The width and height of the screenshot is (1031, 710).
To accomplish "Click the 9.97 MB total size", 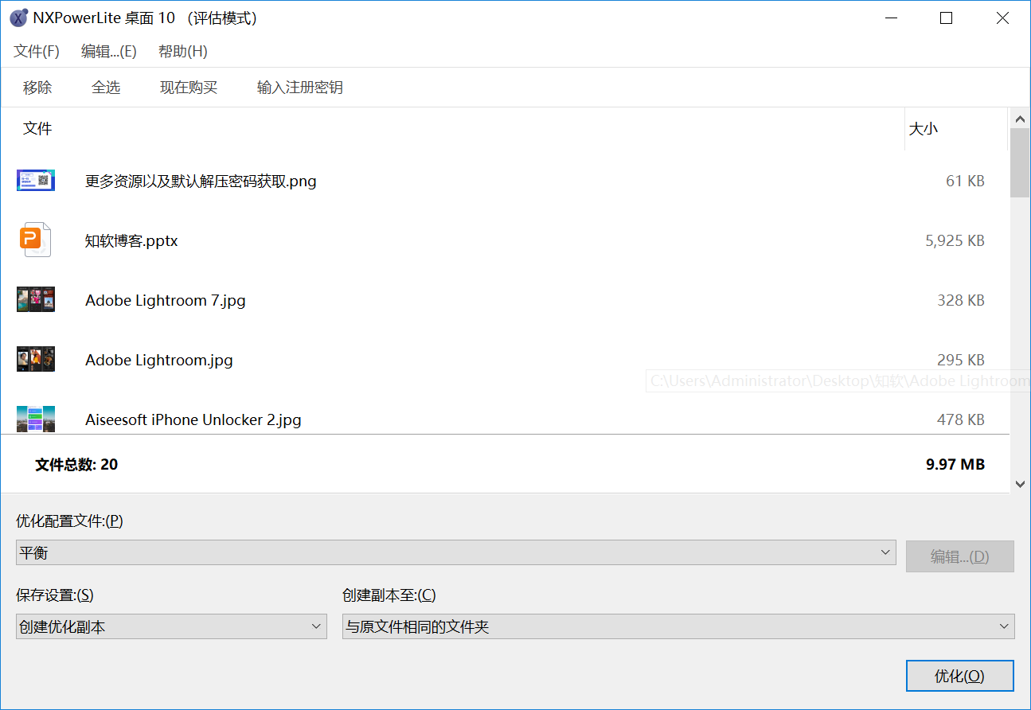I will tap(955, 465).
